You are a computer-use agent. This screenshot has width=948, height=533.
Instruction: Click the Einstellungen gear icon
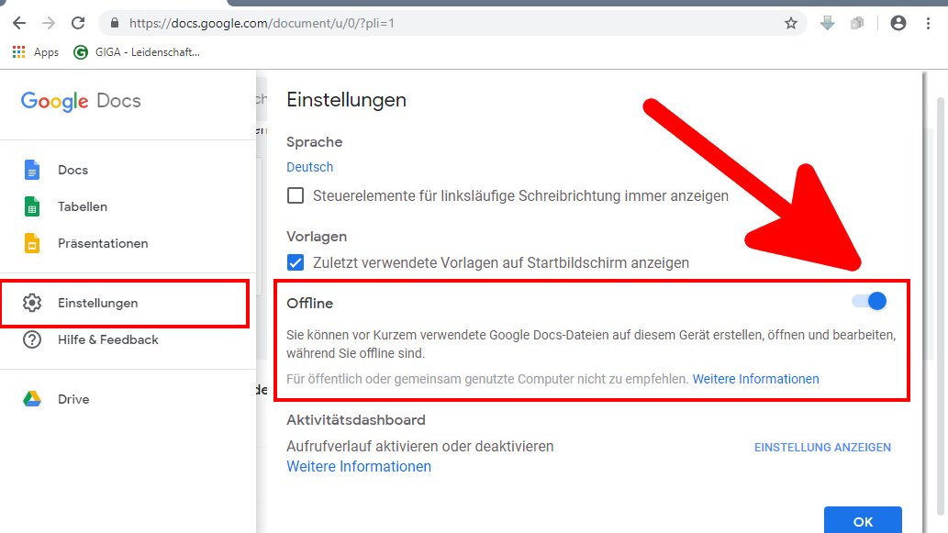[32, 303]
